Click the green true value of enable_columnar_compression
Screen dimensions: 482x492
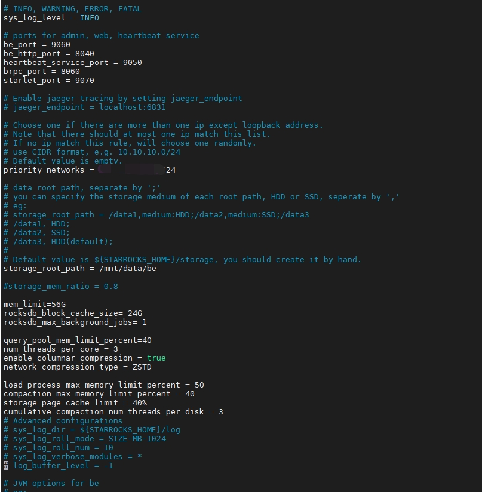point(156,358)
